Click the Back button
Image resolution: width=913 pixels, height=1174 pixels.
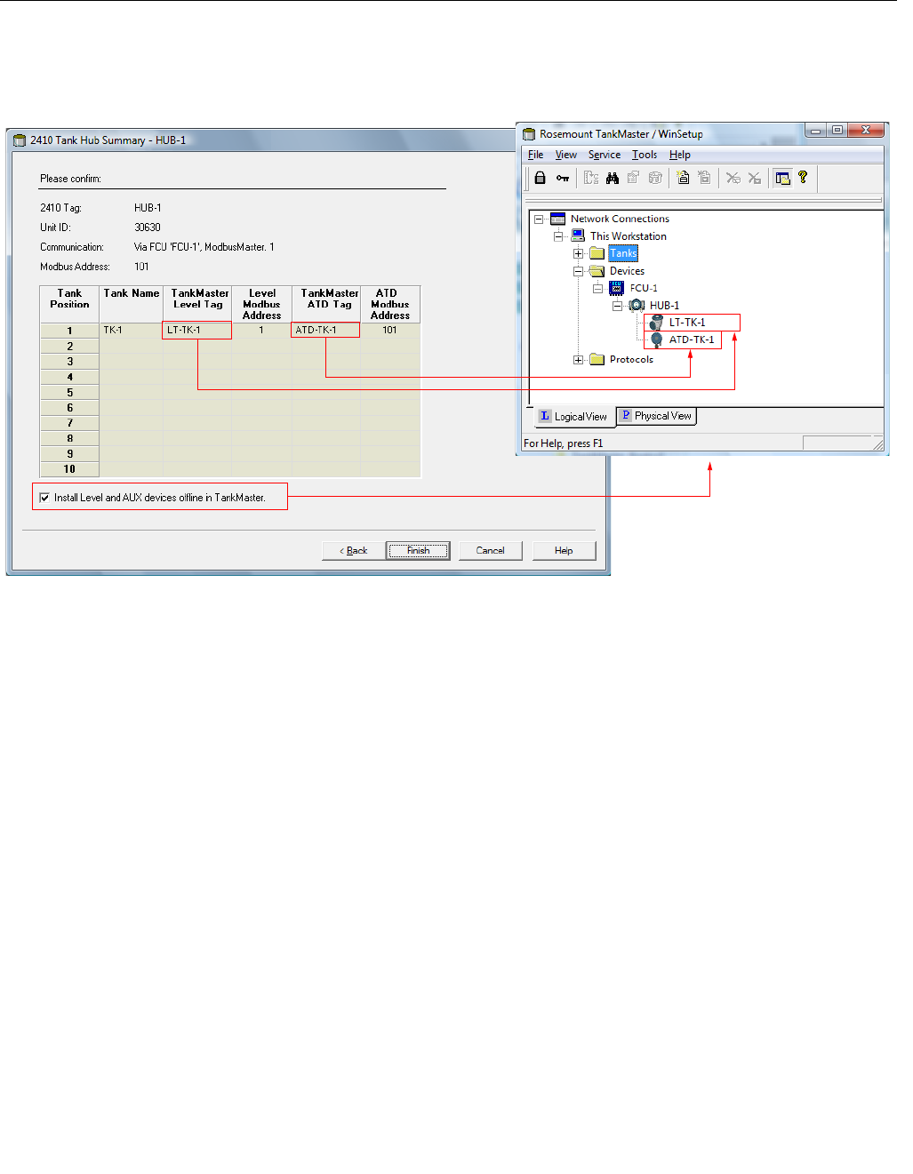click(x=353, y=550)
